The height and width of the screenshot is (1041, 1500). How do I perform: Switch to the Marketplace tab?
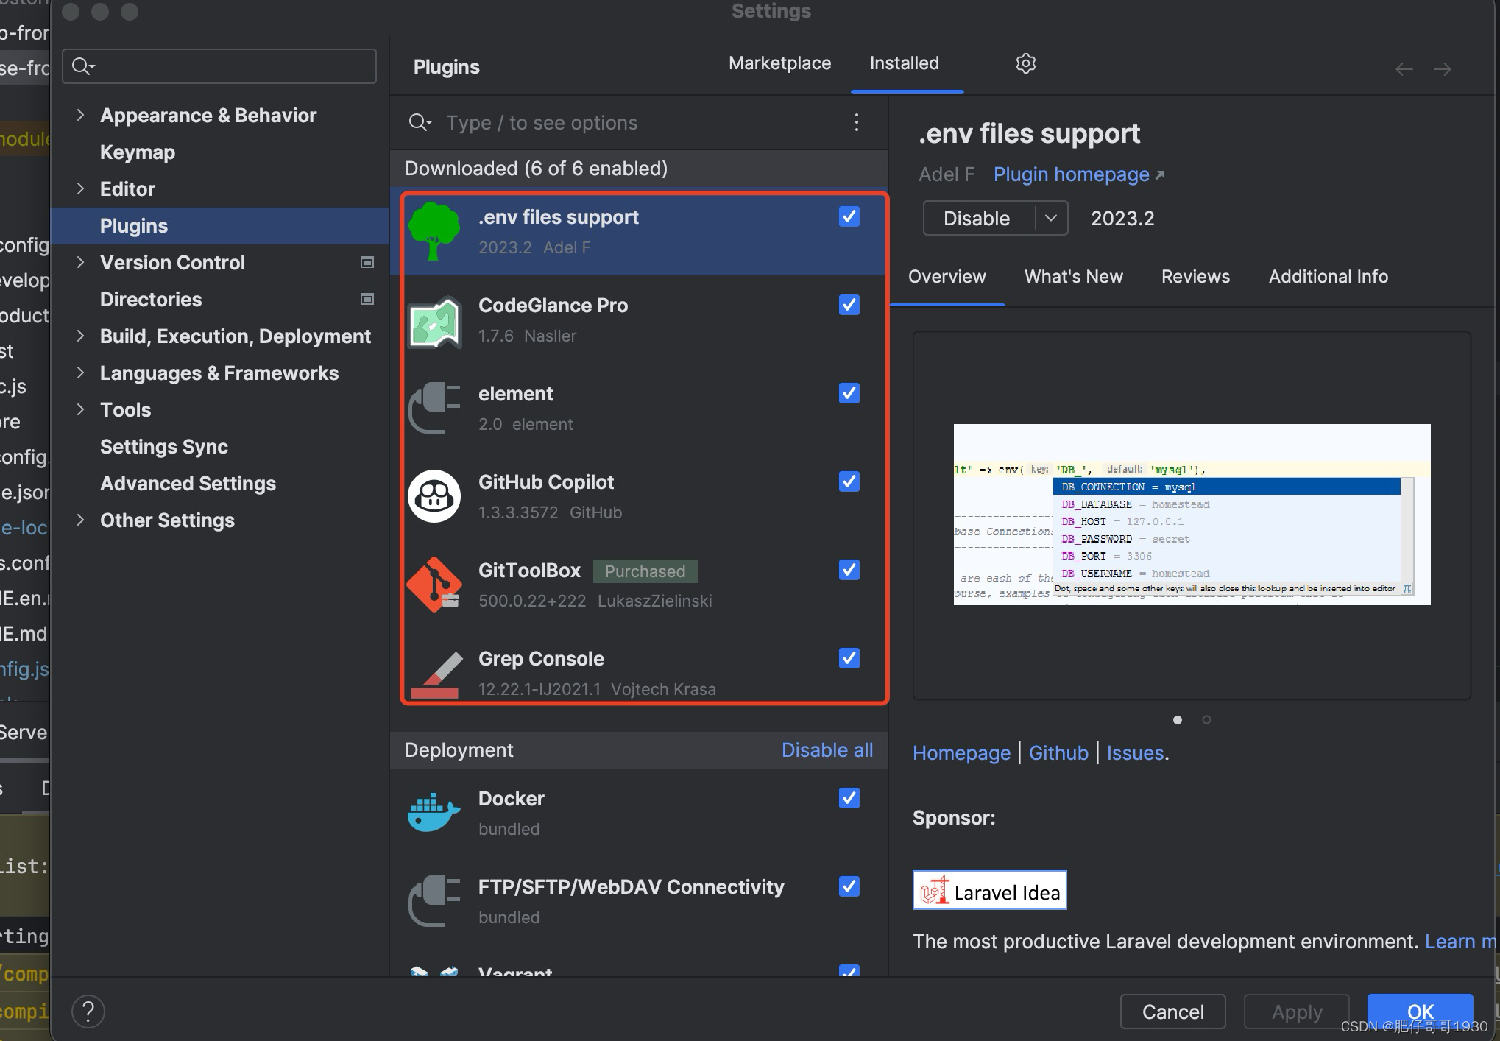[779, 63]
